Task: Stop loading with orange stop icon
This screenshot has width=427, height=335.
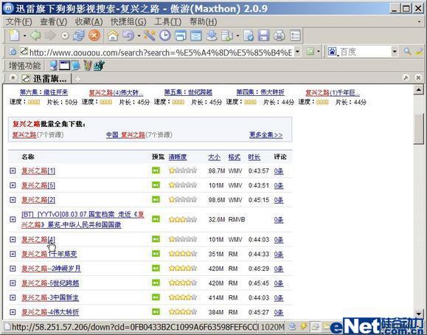Action: [94, 35]
